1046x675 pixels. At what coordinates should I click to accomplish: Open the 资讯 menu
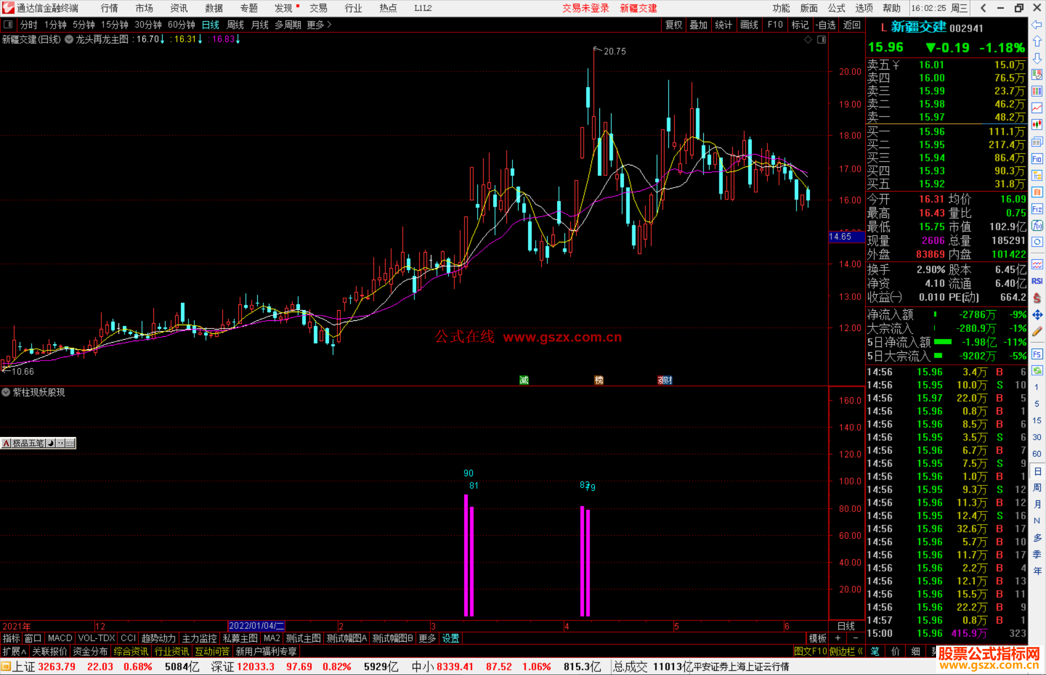point(179,8)
